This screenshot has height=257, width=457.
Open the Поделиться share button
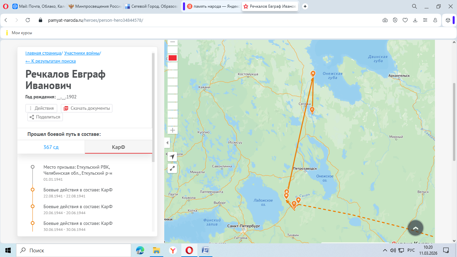click(45, 117)
